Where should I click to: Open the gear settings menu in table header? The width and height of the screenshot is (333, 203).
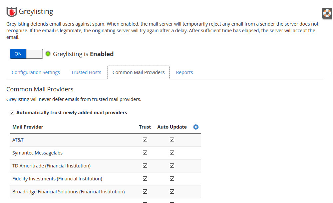tap(196, 127)
